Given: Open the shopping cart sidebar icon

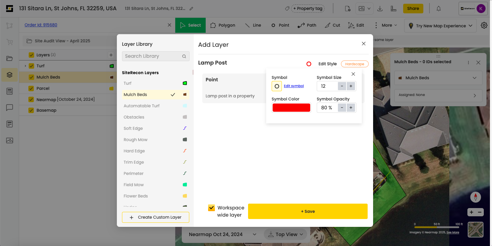Looking at the screenshot, I should (x=10, y=42).
